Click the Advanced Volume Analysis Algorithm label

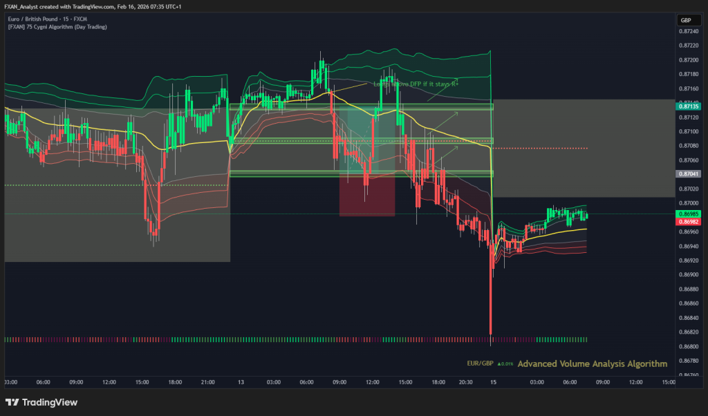coord(592,363)
